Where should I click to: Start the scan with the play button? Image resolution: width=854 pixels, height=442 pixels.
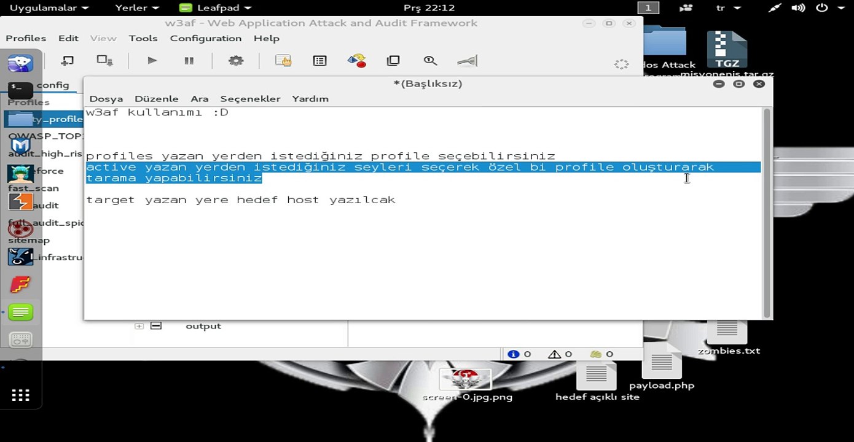pos(152,61)
